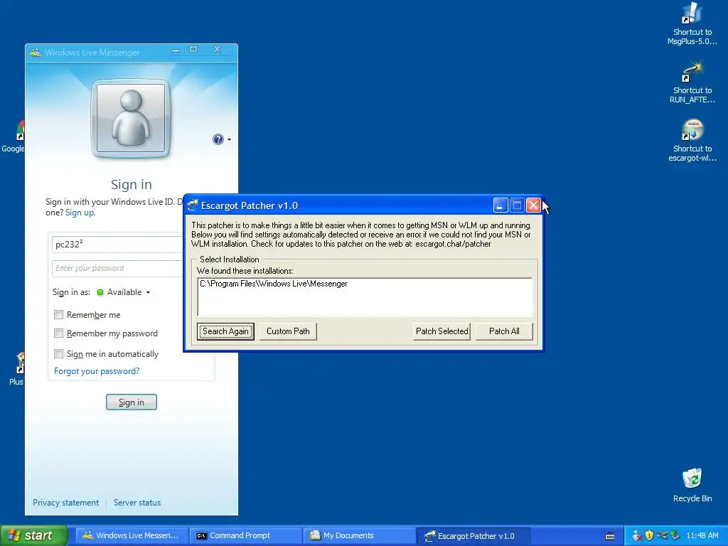The height and width of the screenshot is (546, 728).
Task: Click the Patch Selected button
Action: coord(441,331)
